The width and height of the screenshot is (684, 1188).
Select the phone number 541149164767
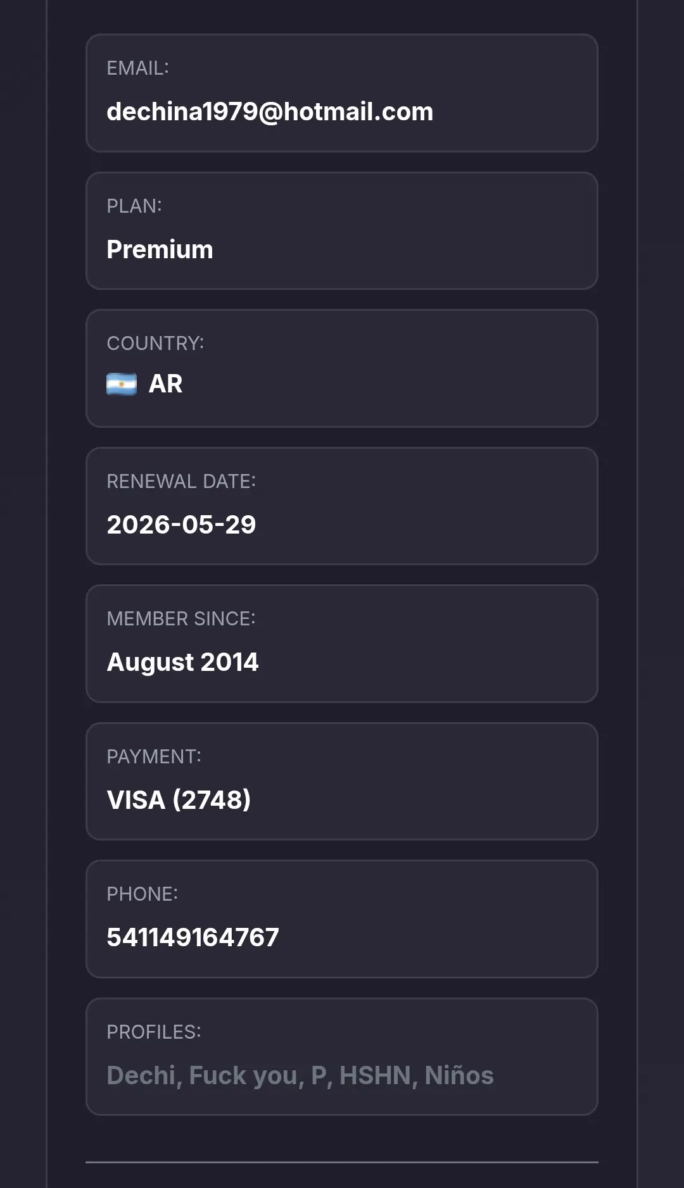click(x=193, y=937)
